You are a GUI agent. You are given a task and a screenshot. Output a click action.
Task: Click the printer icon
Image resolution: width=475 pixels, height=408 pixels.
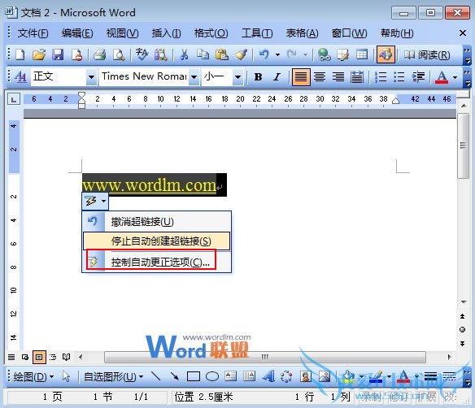100,54
